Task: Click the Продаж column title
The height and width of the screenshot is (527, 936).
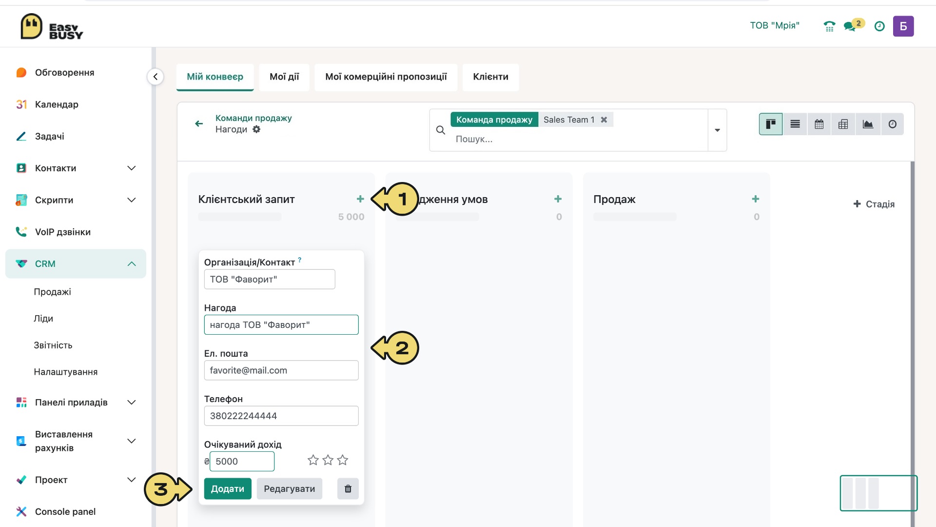Action: [x=614, y=199]
